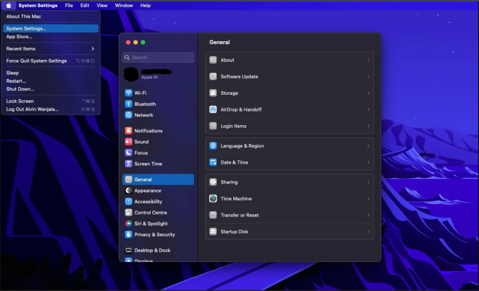Click the chevron on the About row

[x=368, y=60]
